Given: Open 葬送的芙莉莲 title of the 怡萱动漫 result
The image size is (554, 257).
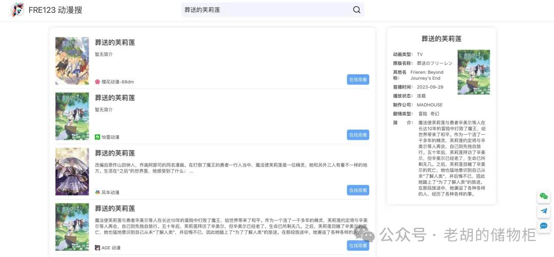Looking at the screenshot, I should [x=115, y=98].
